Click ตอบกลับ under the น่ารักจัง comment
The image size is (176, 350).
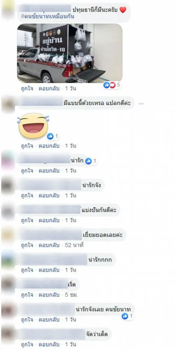(49, 196)
